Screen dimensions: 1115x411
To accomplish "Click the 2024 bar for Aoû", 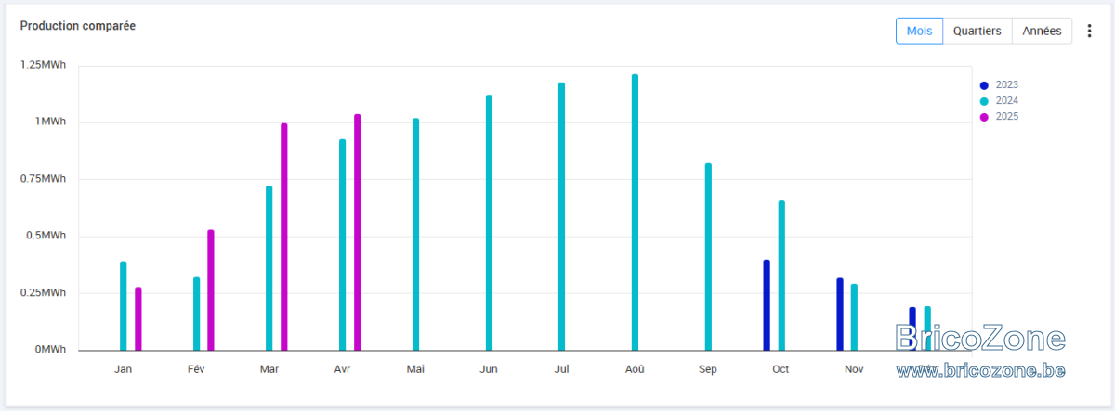I will pos(635,212).
